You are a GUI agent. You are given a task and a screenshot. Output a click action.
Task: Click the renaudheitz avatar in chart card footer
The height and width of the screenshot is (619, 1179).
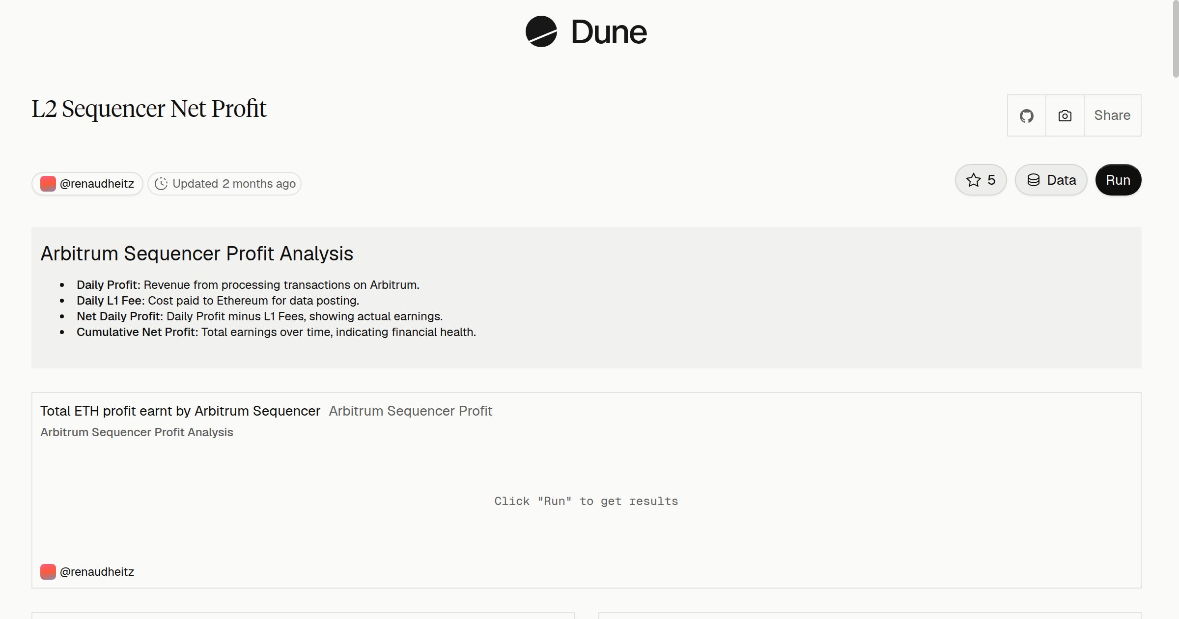pos(48,572)
